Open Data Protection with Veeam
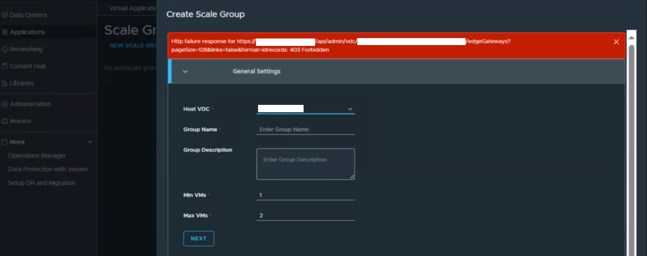This screenshot has width=647, height=256. click(48, 169)
